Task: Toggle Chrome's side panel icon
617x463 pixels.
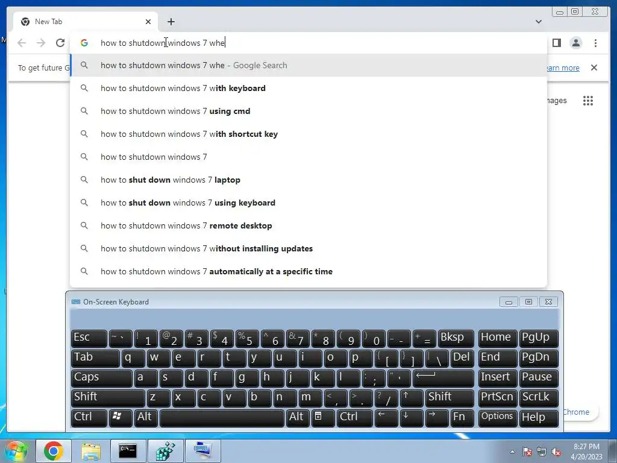Action: (x=556, y=43)
